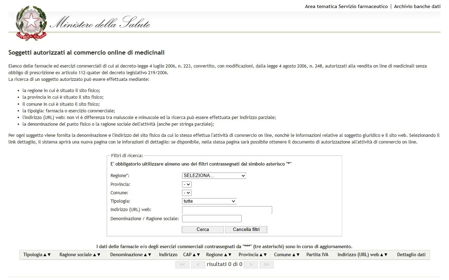Focus the Denominazione / Ragione sociale field
Screen dimensions: 449x280
pos(212,219)
